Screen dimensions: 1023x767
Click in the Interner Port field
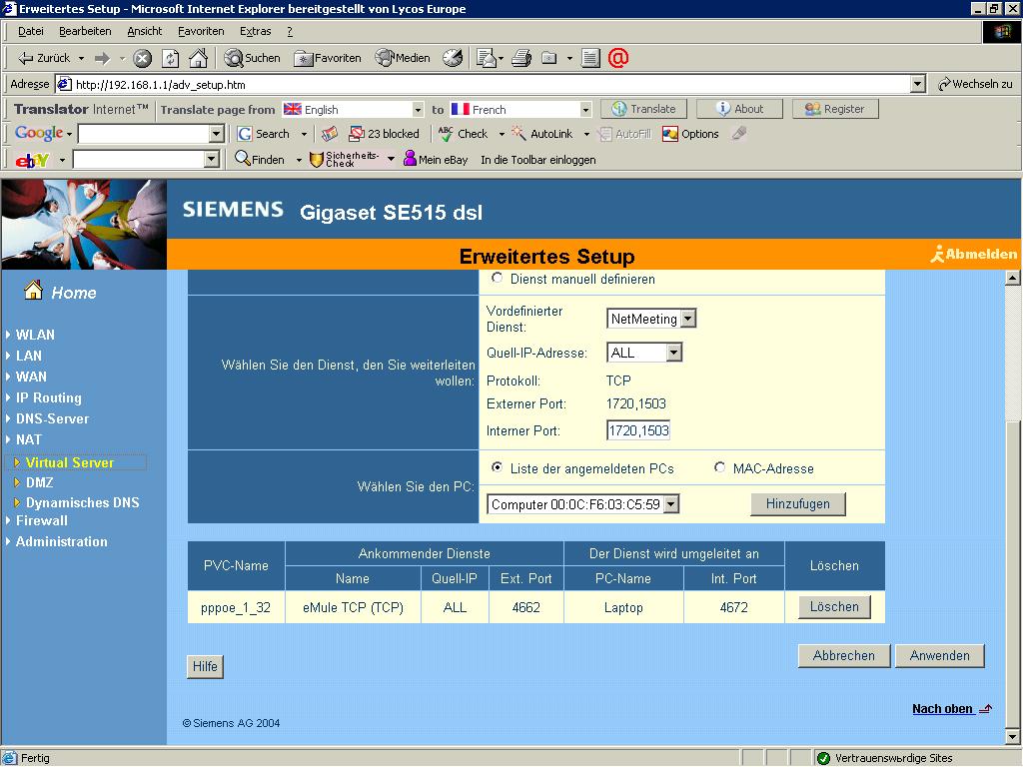coord(638,430)
